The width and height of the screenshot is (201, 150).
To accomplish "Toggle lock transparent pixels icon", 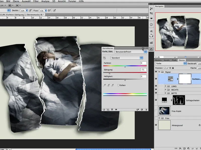I will pos(165,68).
